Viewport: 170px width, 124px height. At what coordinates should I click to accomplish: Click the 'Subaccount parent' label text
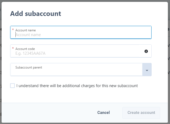[29, 67]
